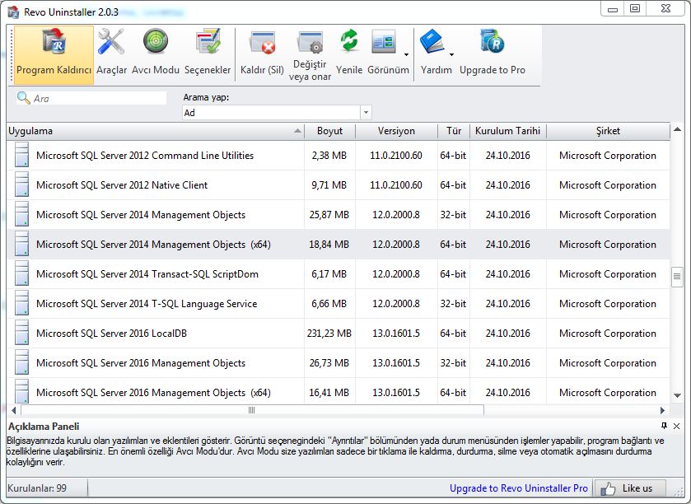Screen dimensions: 691x504
Task: Click the Görünüm view icon
Action: [384, 42]
